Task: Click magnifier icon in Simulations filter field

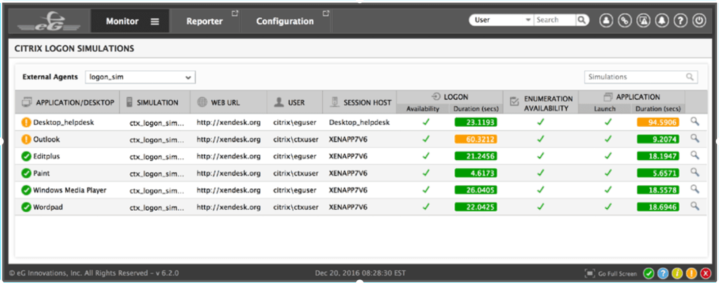Action: point(689,77)
